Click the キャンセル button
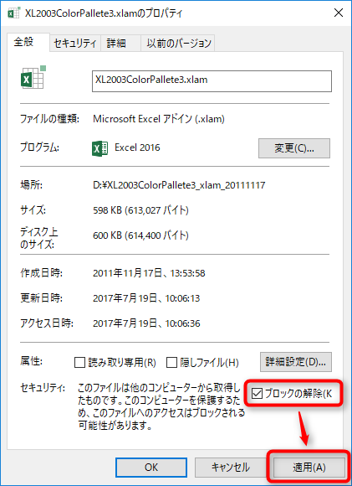The width and height of the screenshot is (352, 486). 231,468
